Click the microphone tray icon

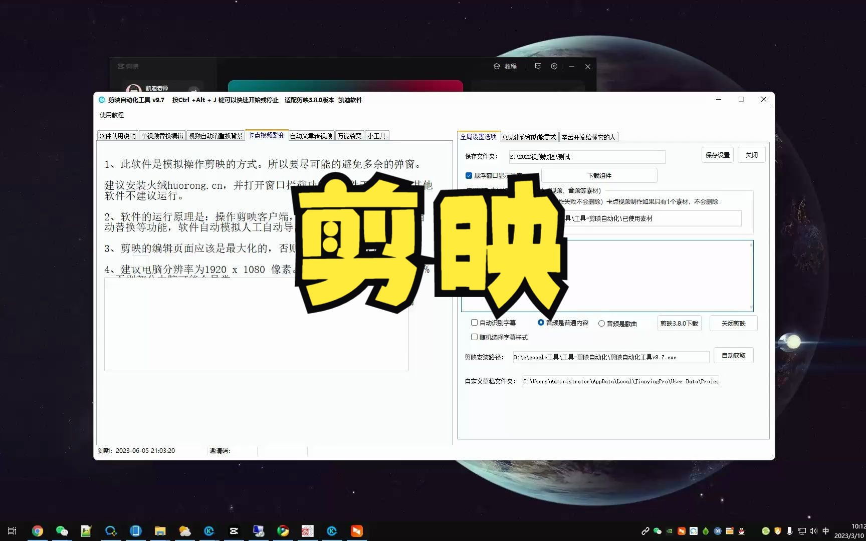(789, 531)
